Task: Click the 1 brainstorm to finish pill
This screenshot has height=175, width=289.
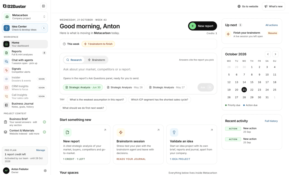Action: tap(98, 44)
